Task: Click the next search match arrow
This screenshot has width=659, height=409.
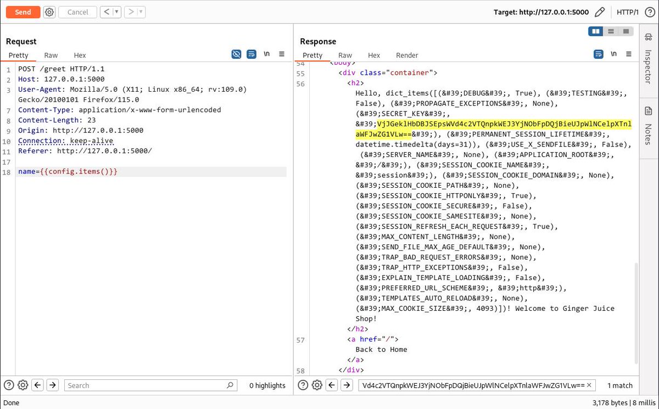Action: point(347,385)
